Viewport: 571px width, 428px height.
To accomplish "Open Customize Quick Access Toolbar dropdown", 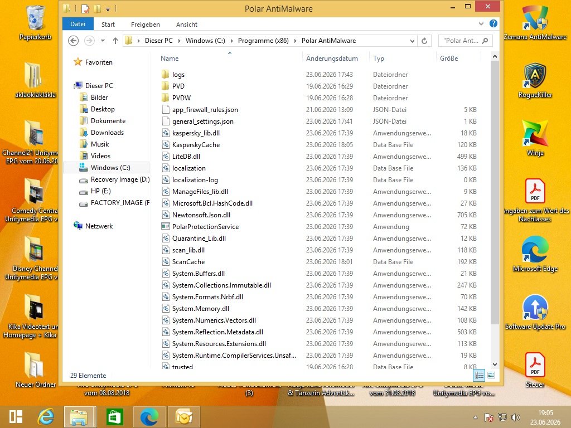I will click(x=108, y=9).
